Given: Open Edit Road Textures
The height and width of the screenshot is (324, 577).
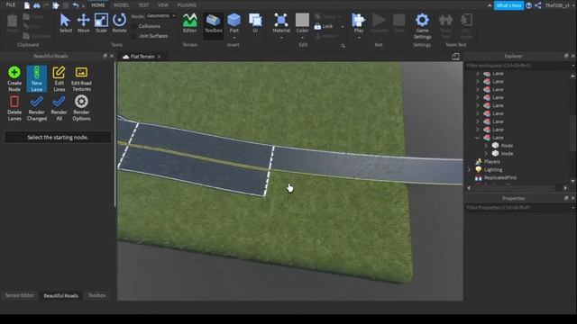Looking at the screenshot, I should tap(81, 78).
